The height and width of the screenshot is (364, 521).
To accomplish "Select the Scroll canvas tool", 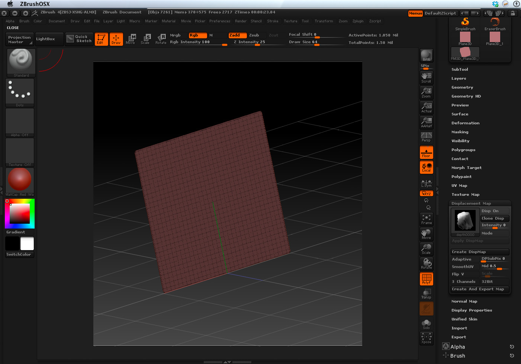I will tap(426, 77).
